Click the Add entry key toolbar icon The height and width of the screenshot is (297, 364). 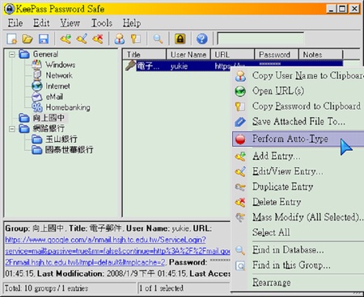click(x=66, y=39)
